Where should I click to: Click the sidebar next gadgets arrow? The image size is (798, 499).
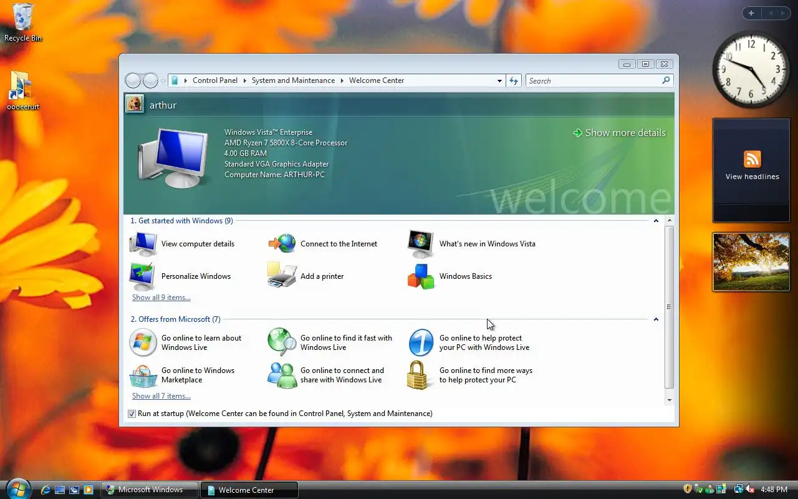tap(783, 13)
